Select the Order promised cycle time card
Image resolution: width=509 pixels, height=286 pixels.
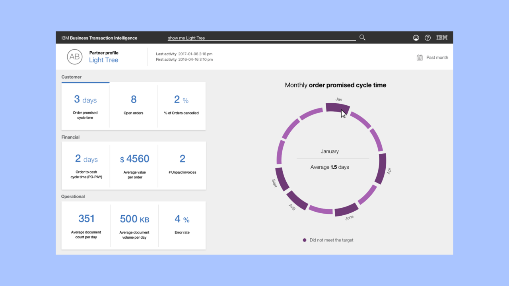pos(85,106)
